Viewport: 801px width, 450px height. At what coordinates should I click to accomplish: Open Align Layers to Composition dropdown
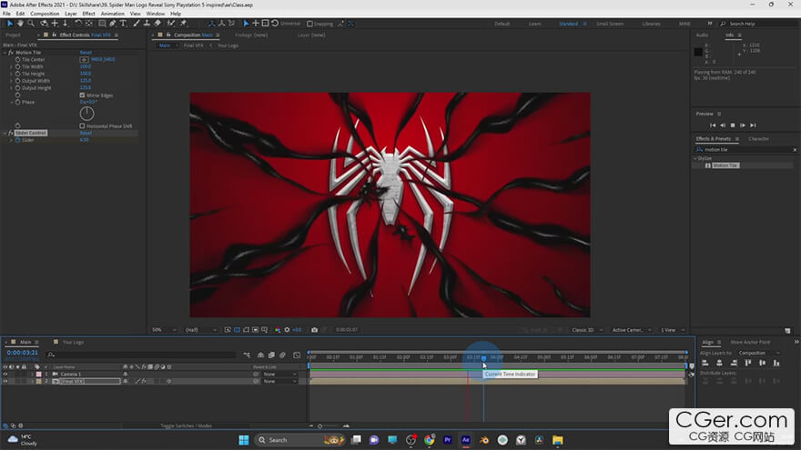pos(758,353)
